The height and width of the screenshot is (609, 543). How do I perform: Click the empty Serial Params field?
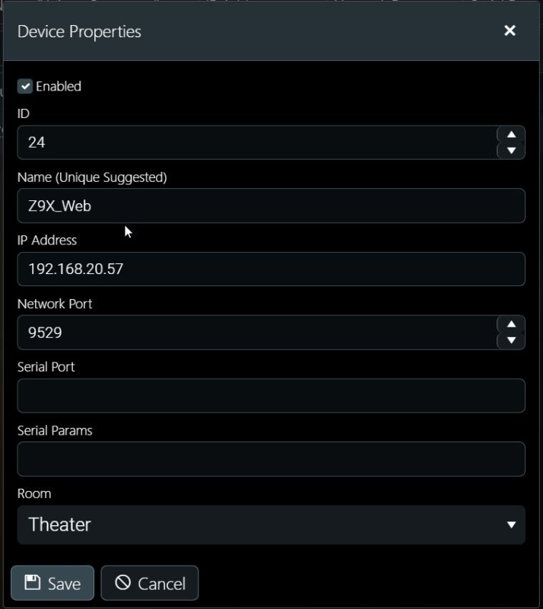tap(271, 459)
